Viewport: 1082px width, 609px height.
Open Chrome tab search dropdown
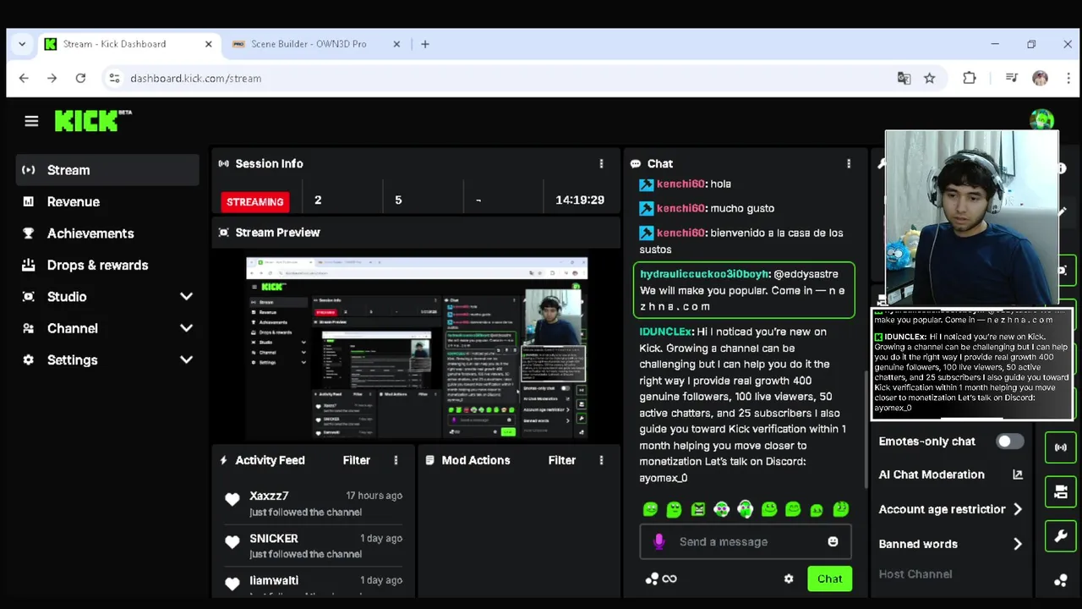click(22, 44)
